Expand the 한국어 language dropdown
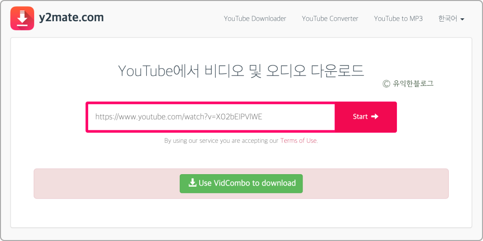Viewport: 483px width, 241px height. (x=451, y=19)
